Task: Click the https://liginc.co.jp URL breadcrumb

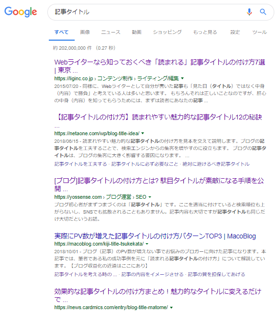Action: pos(116,78)
